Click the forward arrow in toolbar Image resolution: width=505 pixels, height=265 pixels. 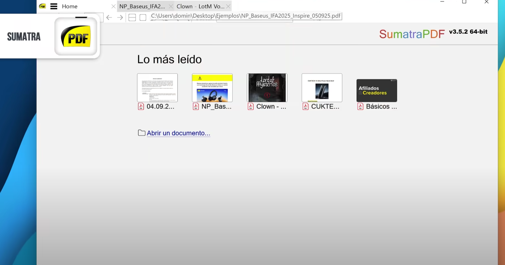coord(120,18)
